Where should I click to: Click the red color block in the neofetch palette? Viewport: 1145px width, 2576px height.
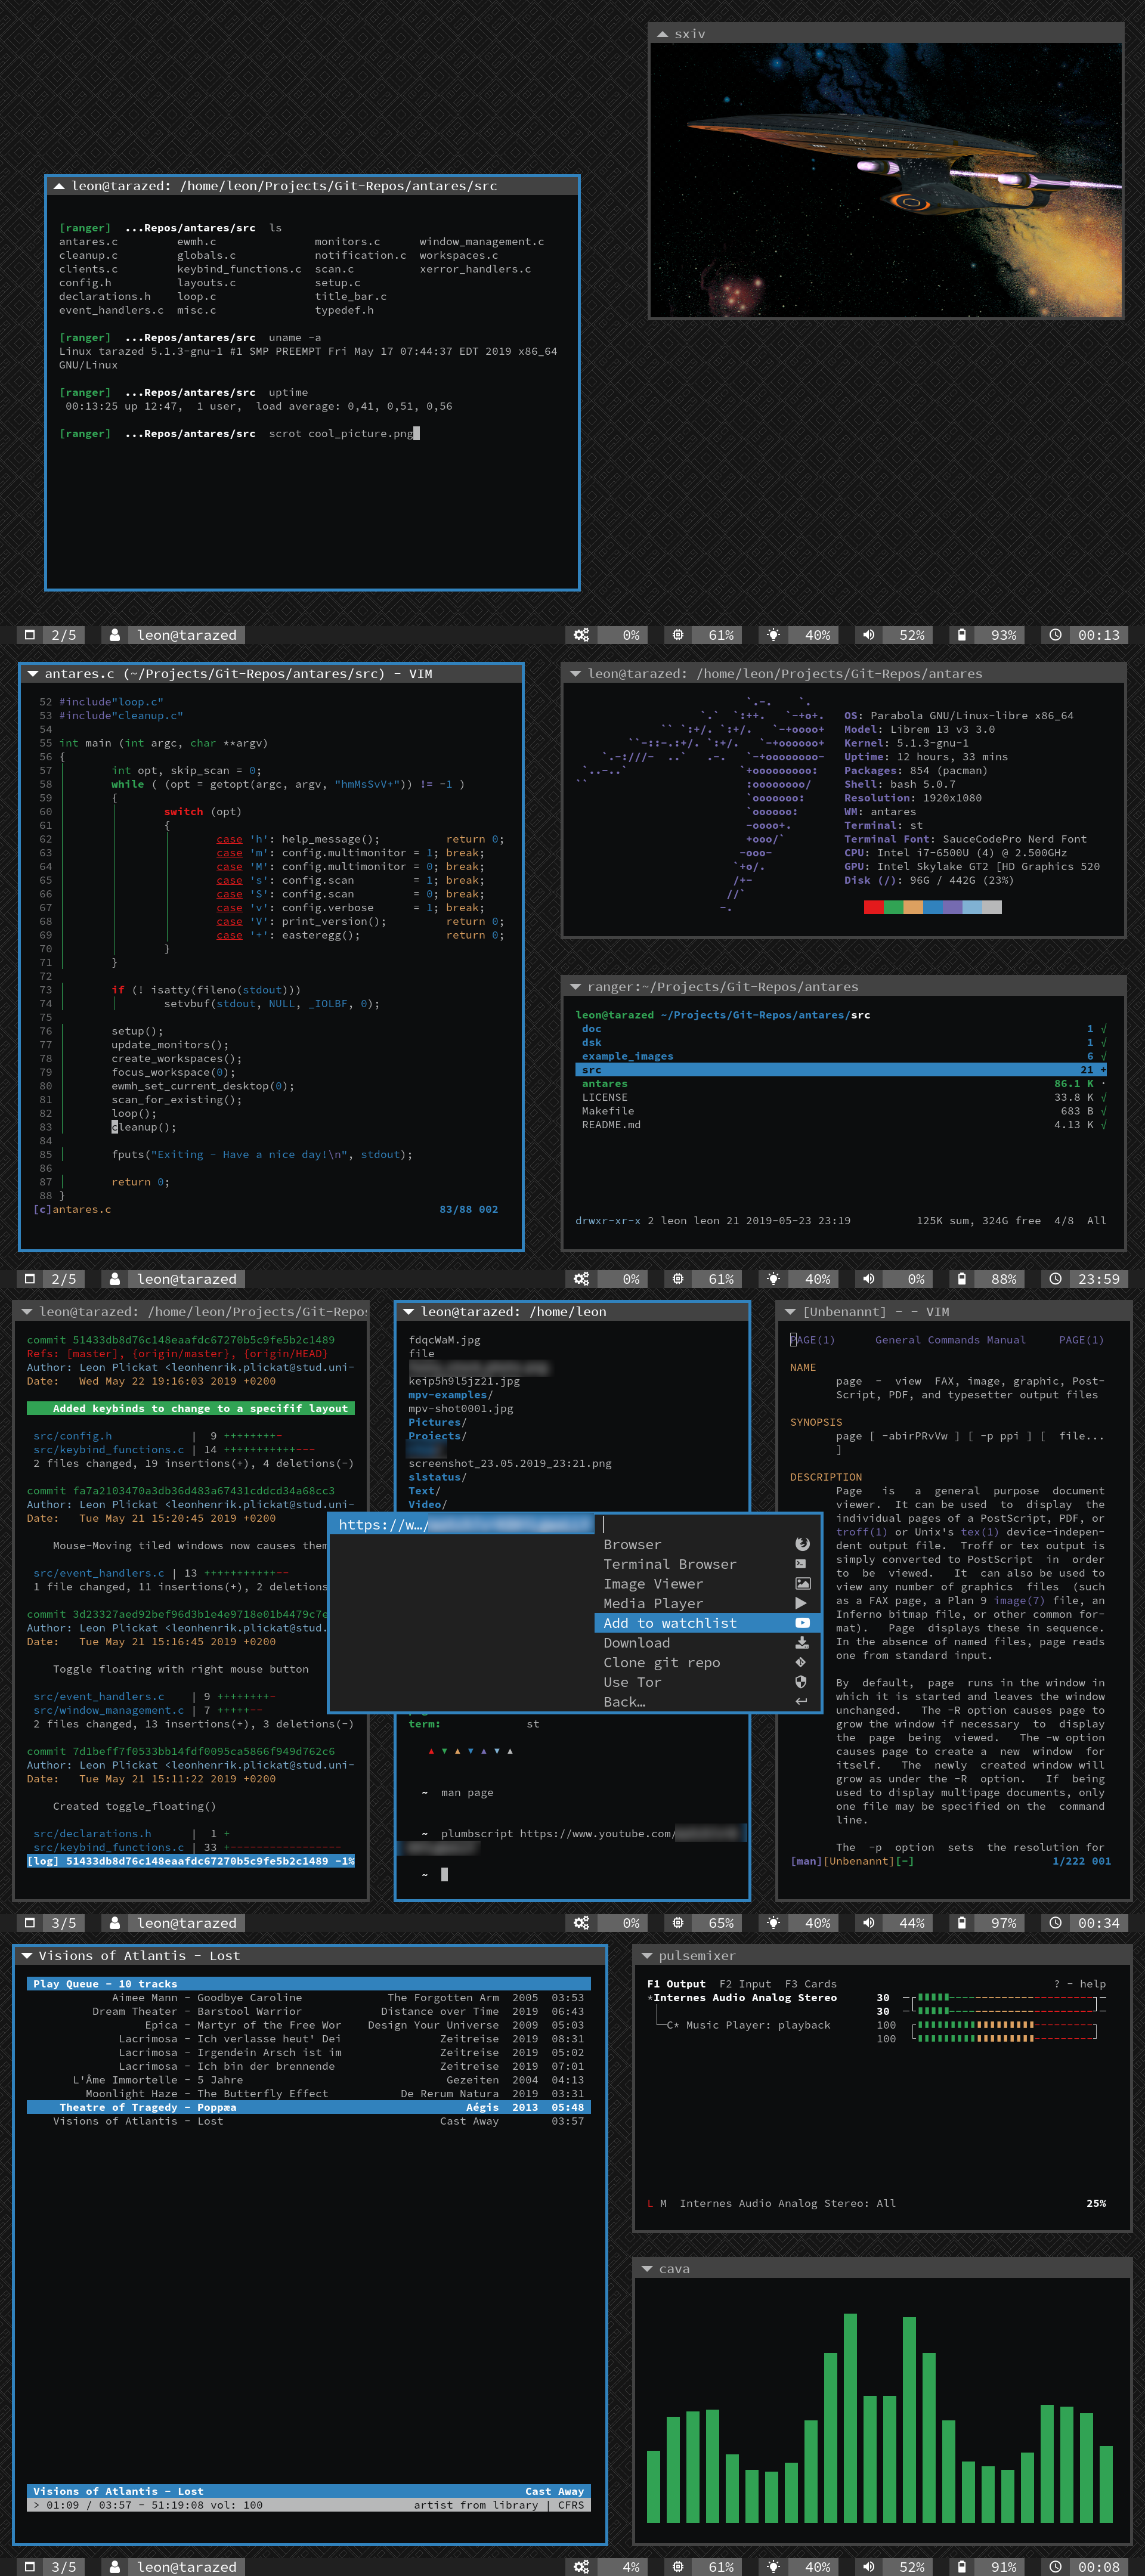(x=873, y=907)
